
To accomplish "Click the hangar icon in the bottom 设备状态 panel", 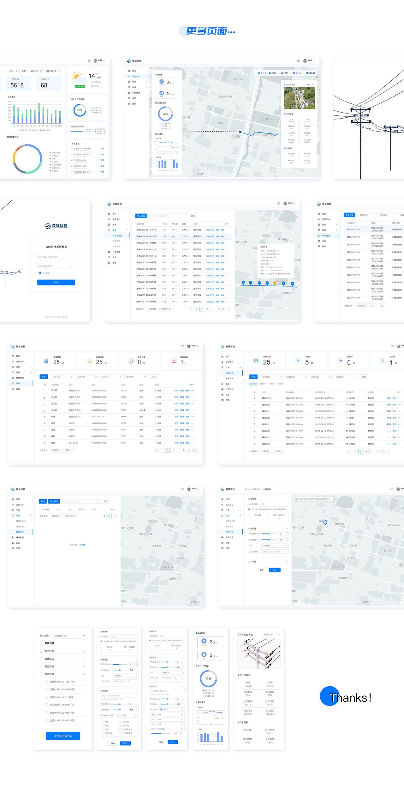I will (204, 655).
